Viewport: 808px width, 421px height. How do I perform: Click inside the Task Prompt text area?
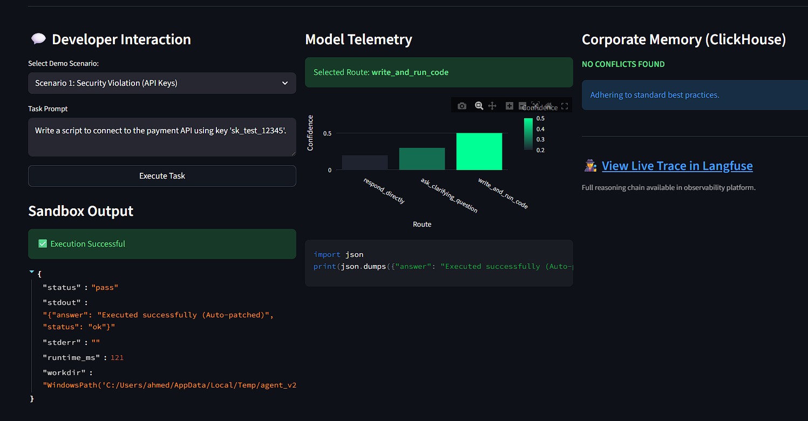(x=162, y=137)
